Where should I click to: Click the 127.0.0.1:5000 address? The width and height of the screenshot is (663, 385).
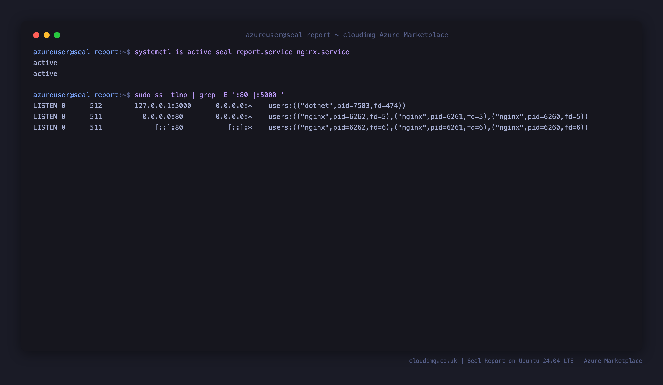[163, 106]
